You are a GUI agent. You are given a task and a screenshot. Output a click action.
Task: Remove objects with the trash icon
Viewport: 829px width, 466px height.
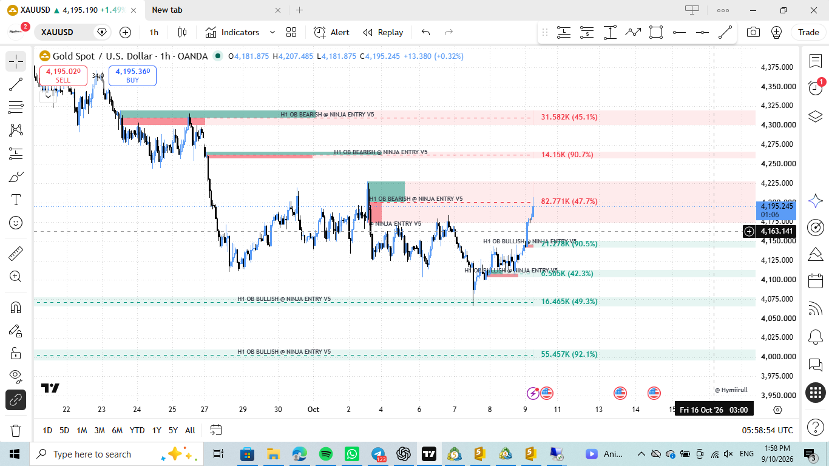[16, 430]
